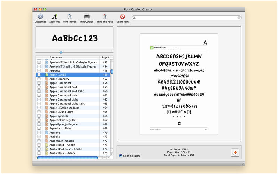Click font icon beside AppleGothic Regular

coord(47,120)
